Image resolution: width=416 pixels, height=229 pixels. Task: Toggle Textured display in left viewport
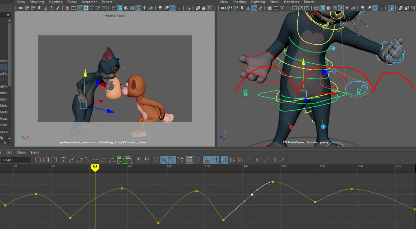pyautogui.click(x=139, y=8)
